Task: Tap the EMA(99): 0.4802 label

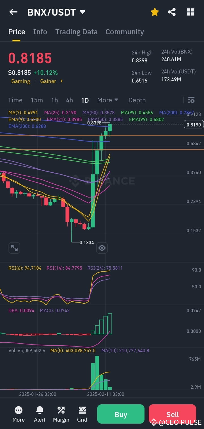Action: point(146,119)
